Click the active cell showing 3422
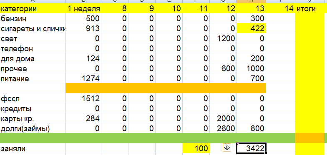This screenshot has width=327, height=155. pos(251,148)
